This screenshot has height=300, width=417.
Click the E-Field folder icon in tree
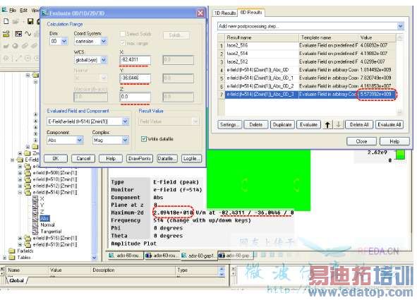pyautogui.click(x=20, y=160)
